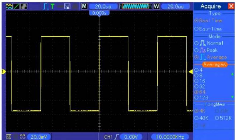Set averages to 8
This screenshot has width=235, height=140.
tap(198, 76)
